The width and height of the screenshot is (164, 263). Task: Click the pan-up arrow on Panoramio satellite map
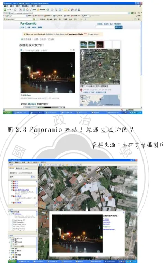point(83,51)
